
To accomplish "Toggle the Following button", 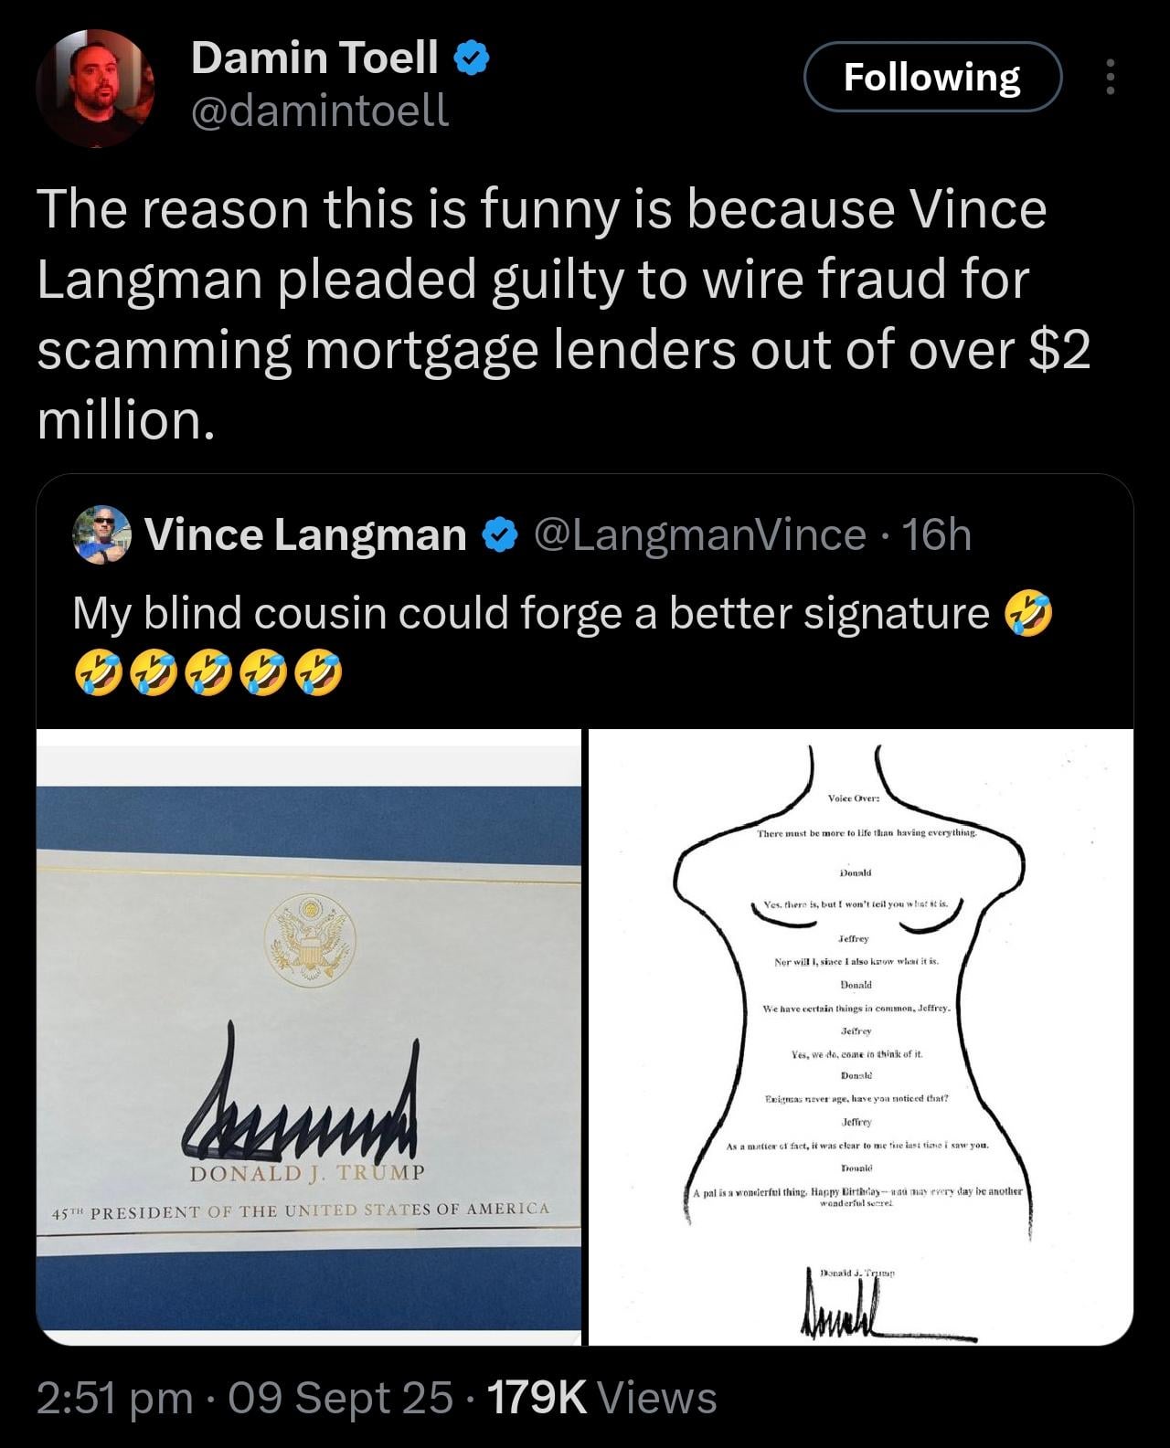I will pos(932,77).
